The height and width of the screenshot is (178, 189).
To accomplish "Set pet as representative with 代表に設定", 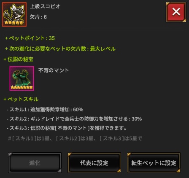I will pyautogui.click(x=94, y=163).
